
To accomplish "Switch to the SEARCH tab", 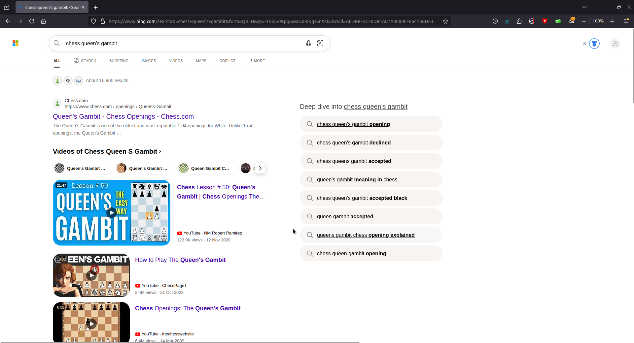I will point(85,61).
